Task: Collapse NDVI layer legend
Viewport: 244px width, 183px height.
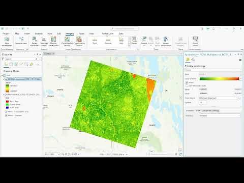Action: pyautogui.click(x=4, y=79)
